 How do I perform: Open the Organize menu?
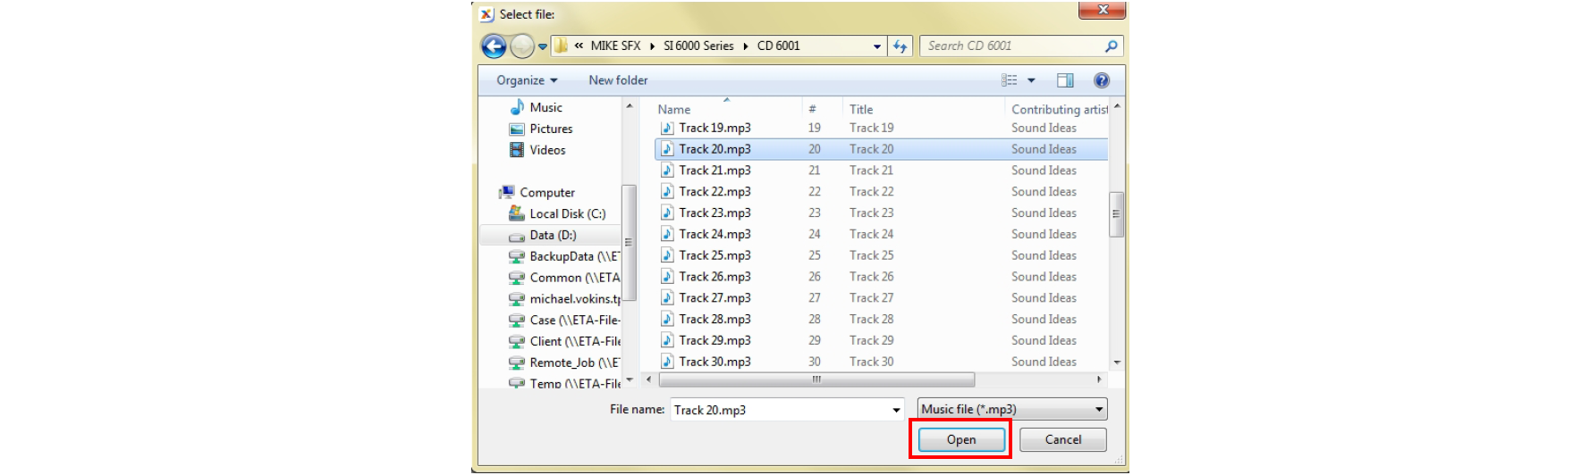[526, 80]
